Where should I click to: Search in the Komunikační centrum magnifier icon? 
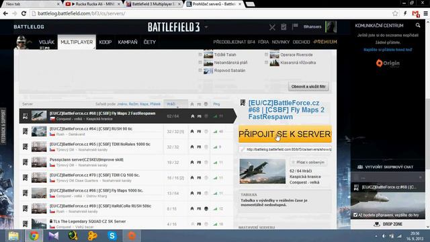pyautogui.click(x=418, y=26)
